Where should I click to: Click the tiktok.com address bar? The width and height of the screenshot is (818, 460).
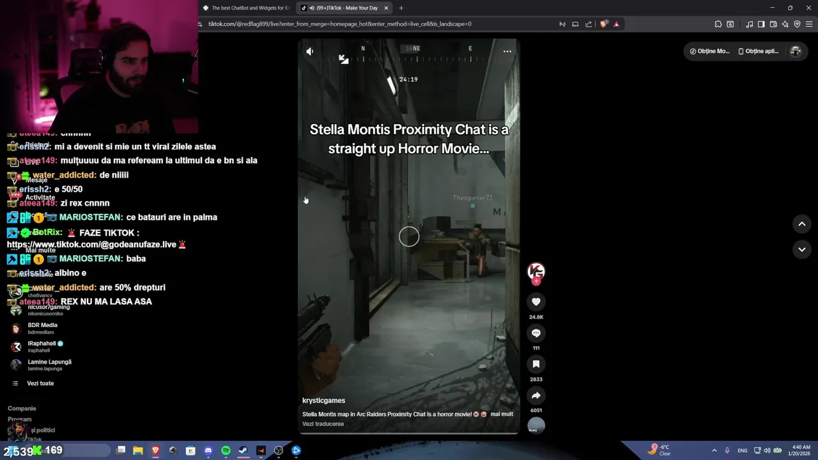(377, 24)
